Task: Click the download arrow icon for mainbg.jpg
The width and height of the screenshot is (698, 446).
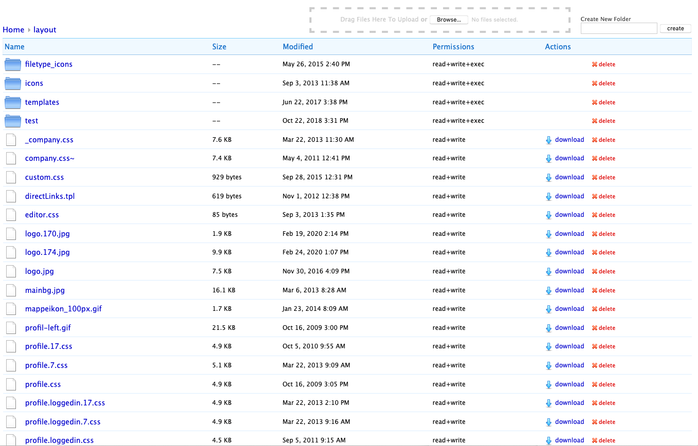Action: 548,290
